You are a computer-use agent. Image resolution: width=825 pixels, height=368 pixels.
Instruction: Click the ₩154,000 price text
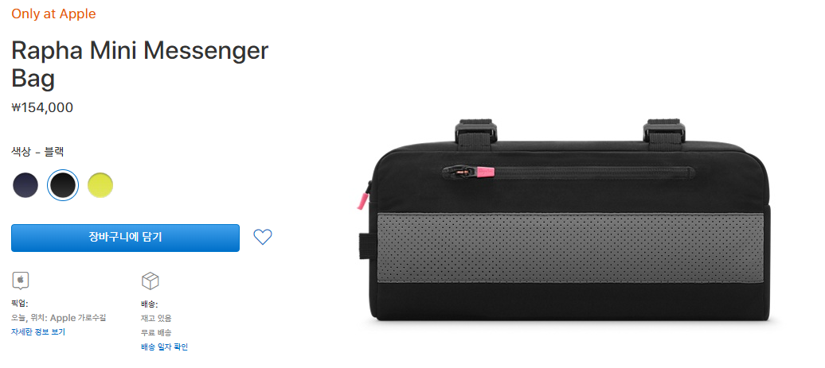(42, 108)
